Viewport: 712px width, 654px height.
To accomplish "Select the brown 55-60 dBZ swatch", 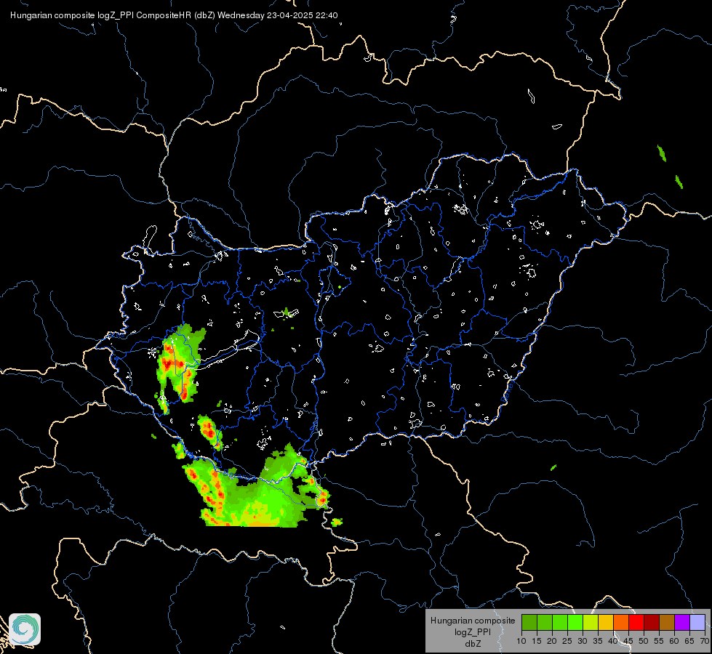I will tap(667, 622).
